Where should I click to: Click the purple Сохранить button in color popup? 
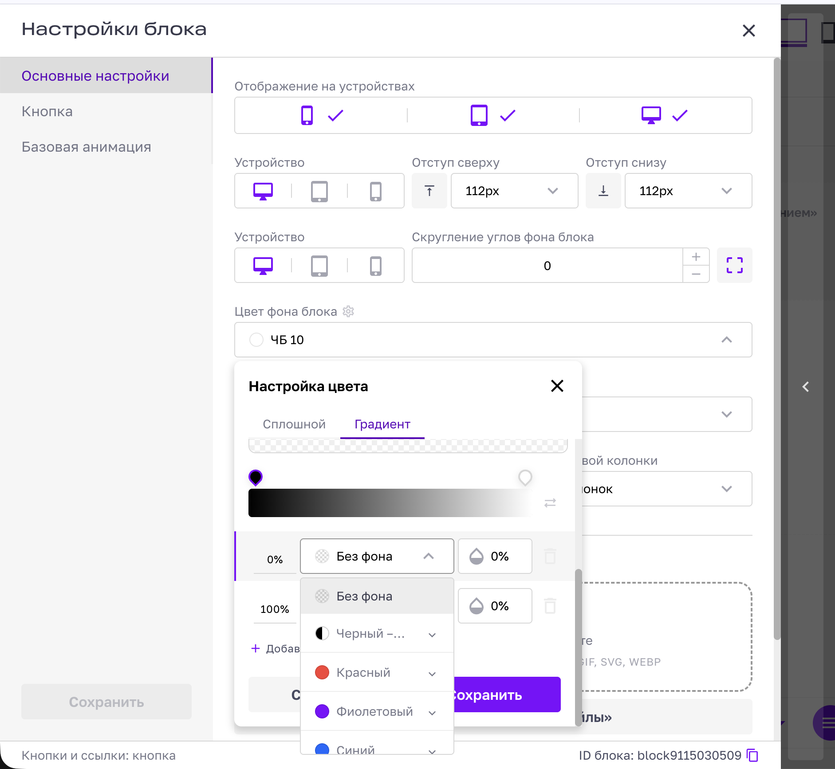click(507, 694)
